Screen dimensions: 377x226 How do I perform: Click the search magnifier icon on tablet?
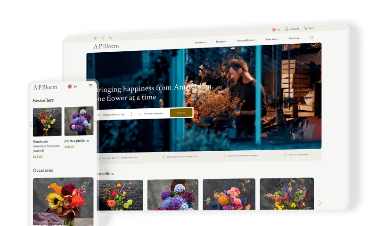click(312, 38)
